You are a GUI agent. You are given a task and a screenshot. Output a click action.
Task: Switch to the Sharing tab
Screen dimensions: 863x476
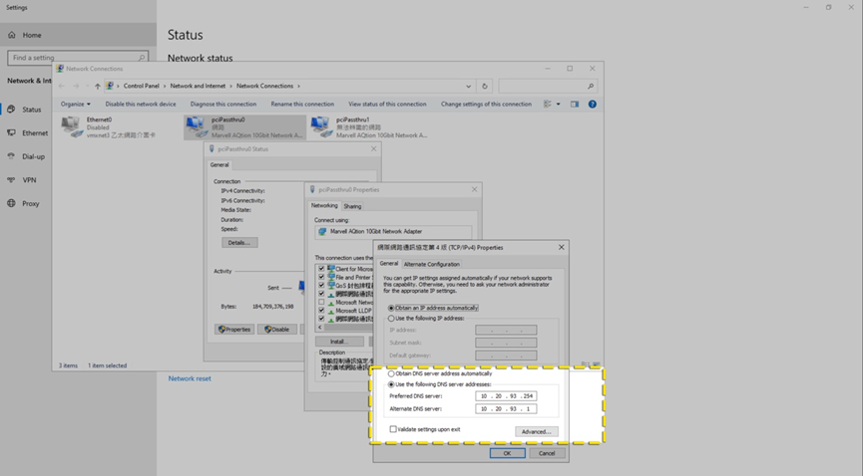[x=352, y=206]
